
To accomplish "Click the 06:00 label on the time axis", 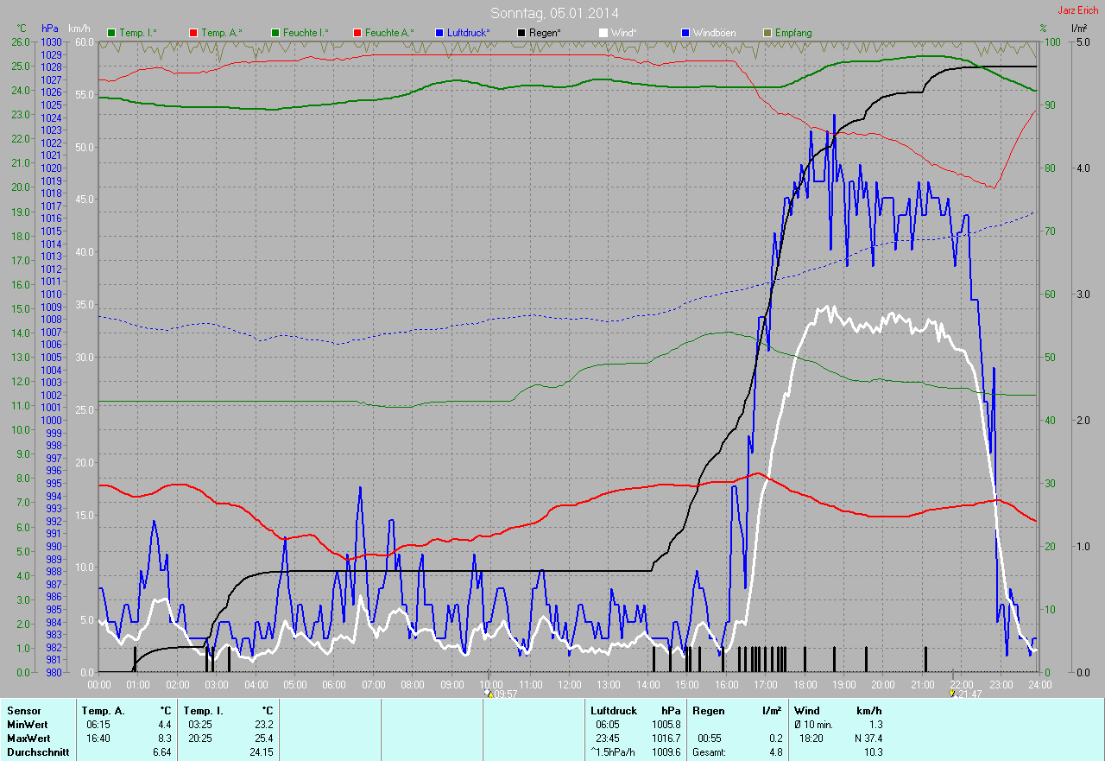I will tap(334, 684).
